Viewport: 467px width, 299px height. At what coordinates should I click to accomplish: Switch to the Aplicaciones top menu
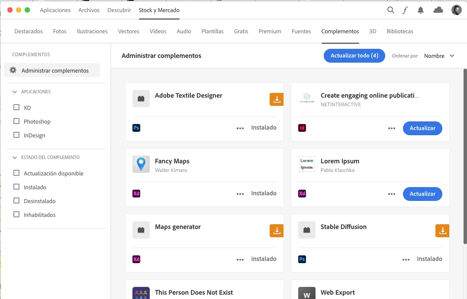coord(55,10)
